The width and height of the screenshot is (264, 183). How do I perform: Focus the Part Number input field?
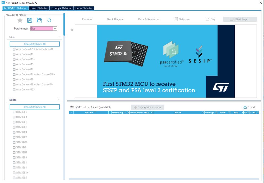point(41,28)
